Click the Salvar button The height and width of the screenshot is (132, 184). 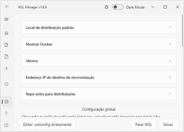[168, 125]
